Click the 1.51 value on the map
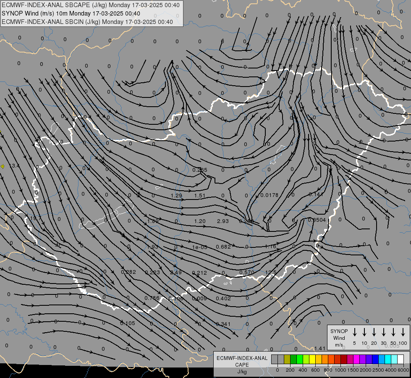This screenshot has height=378, width=411. point(200,196)
